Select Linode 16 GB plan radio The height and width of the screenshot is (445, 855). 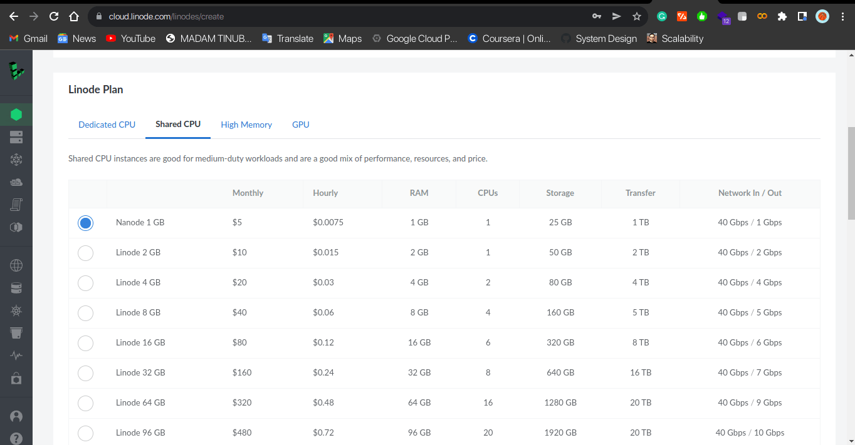(85, 343)
